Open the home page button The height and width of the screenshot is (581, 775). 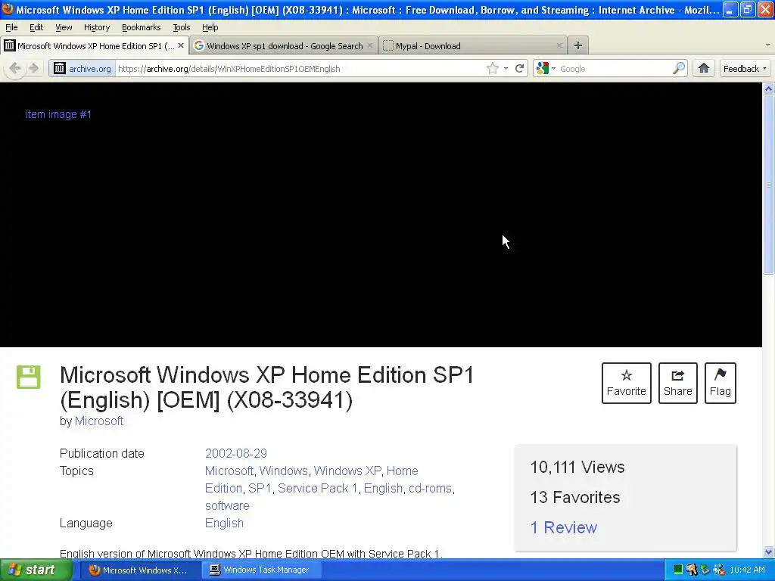click(x=704, y=68)
